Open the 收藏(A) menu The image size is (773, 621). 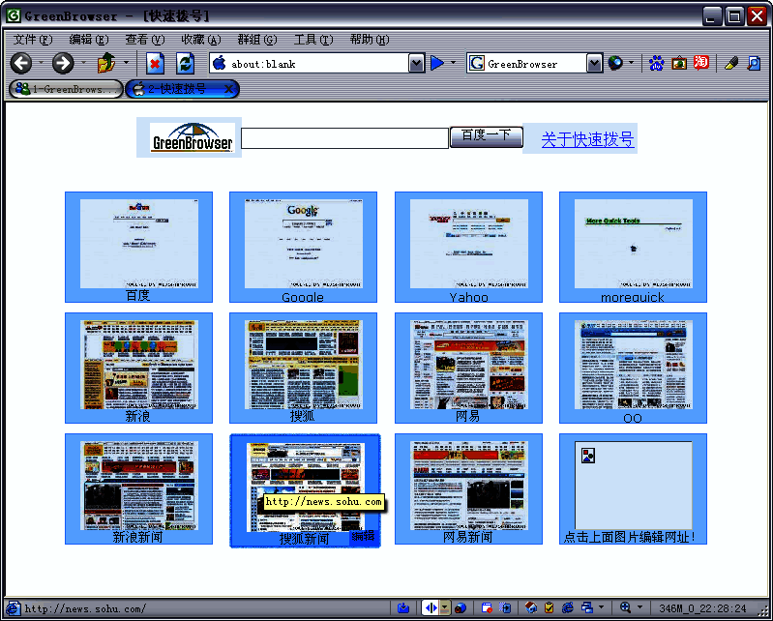click(200, 40)
